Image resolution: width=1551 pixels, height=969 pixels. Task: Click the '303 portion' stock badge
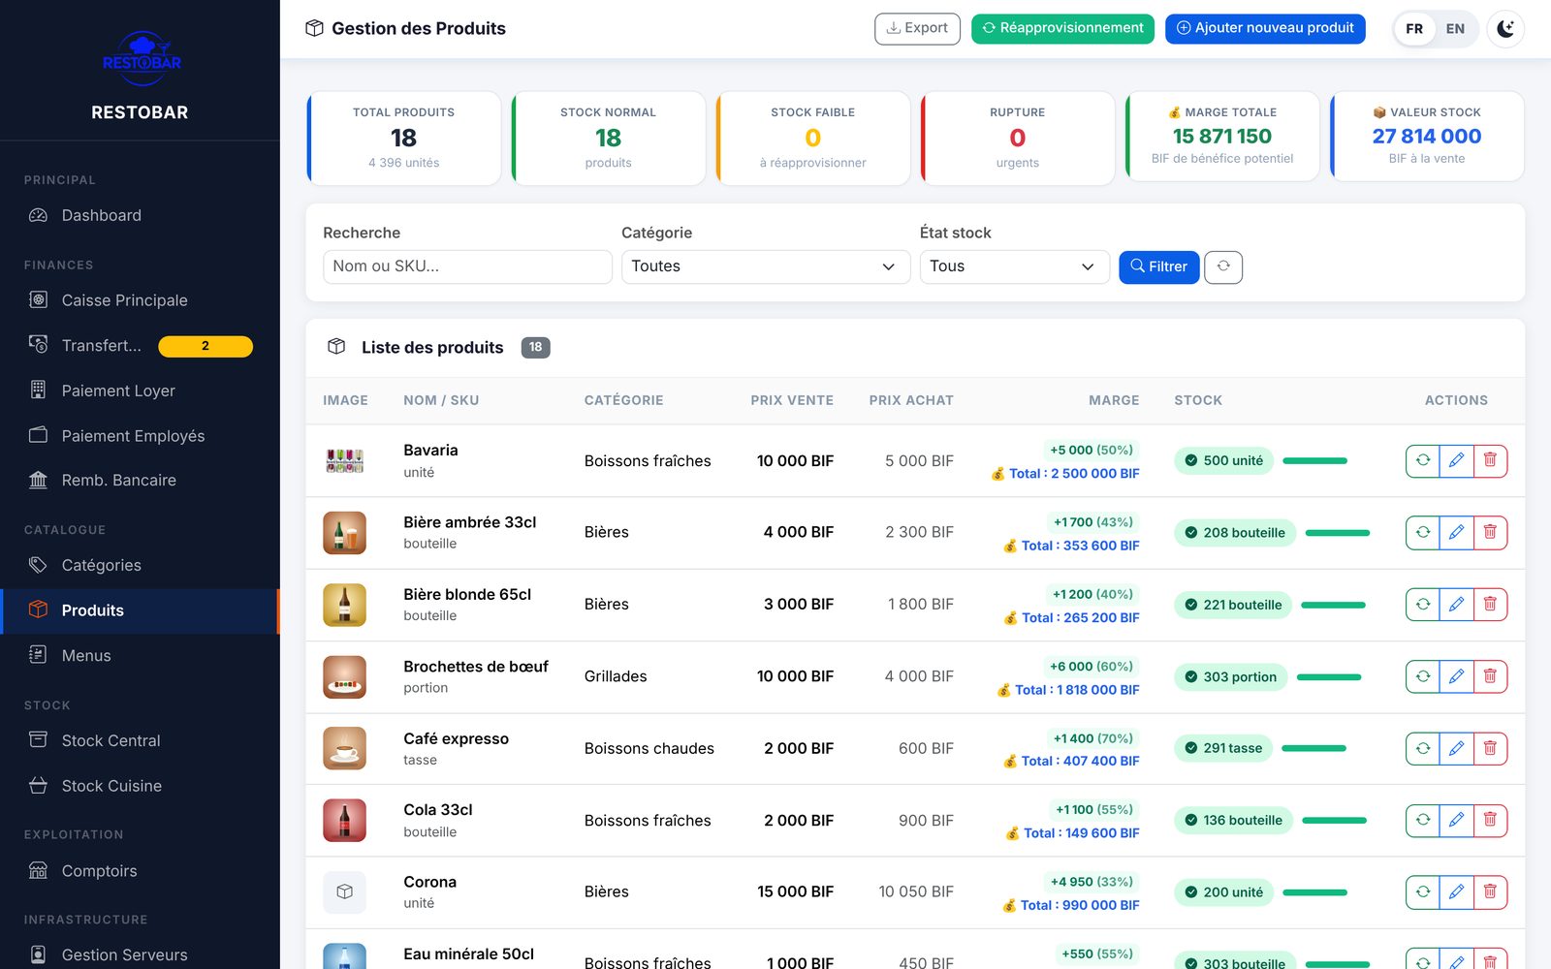[1230, 677]
